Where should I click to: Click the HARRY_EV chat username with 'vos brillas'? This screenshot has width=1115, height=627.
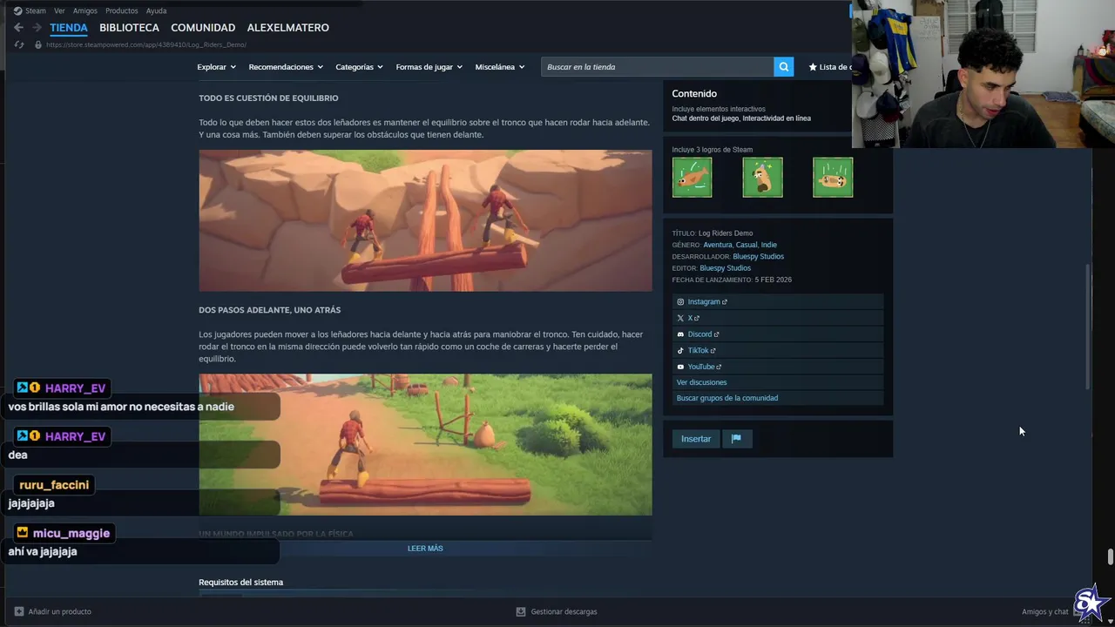[x=75, y=388]
